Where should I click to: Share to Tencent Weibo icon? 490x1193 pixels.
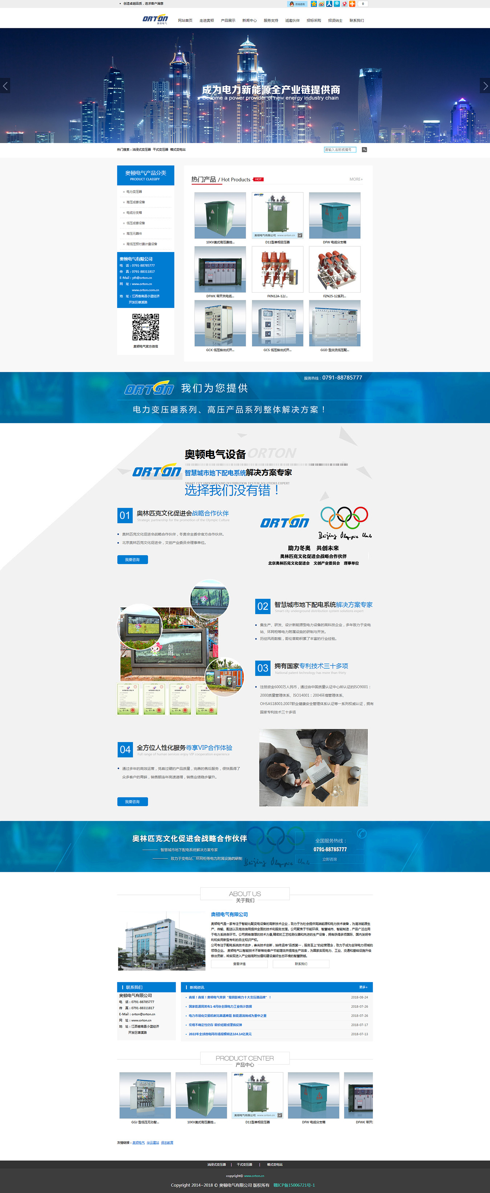tap(337, 4)
